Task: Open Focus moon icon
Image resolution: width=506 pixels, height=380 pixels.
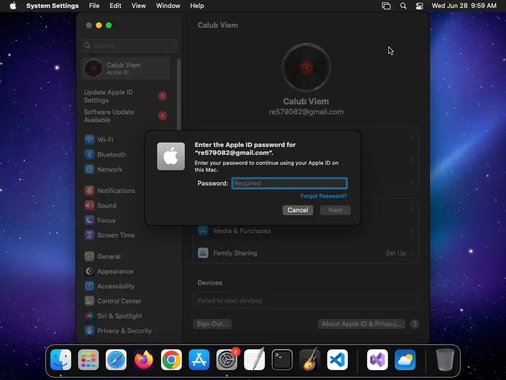Action: click(x=89, y=220)
